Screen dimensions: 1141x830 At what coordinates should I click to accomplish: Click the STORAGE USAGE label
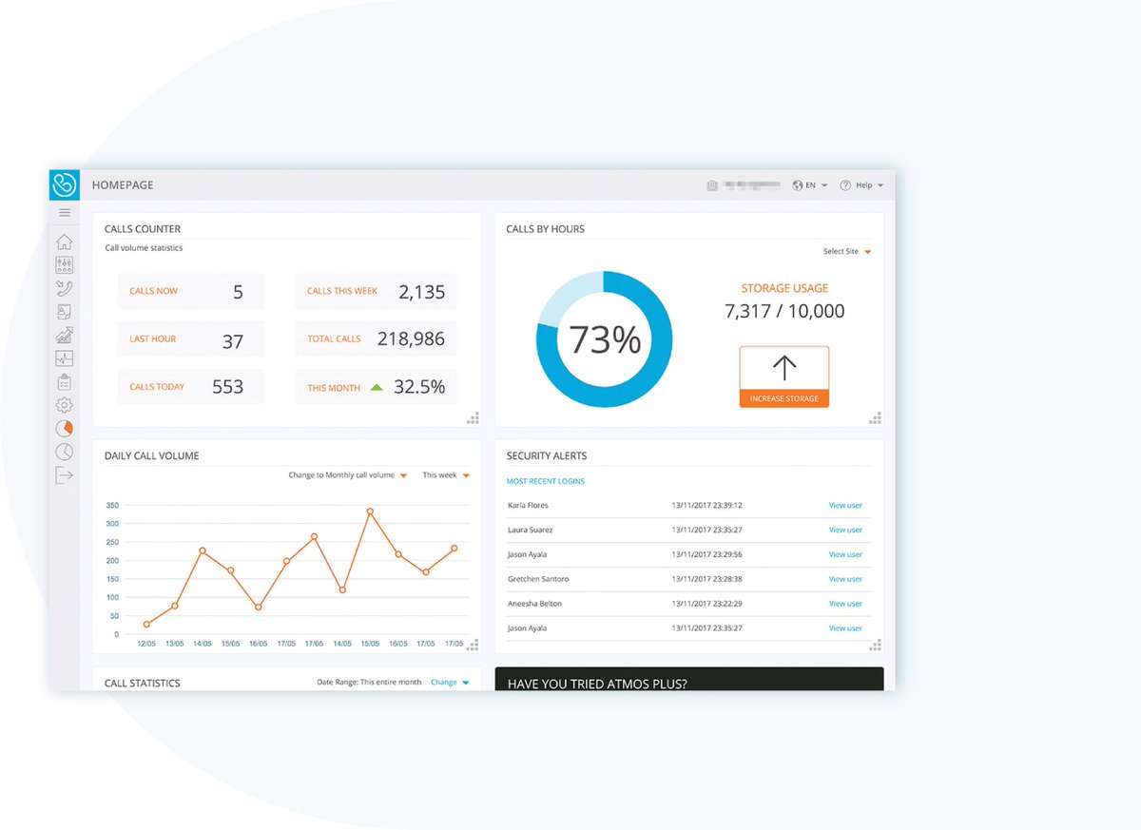(x=784, y=288)
